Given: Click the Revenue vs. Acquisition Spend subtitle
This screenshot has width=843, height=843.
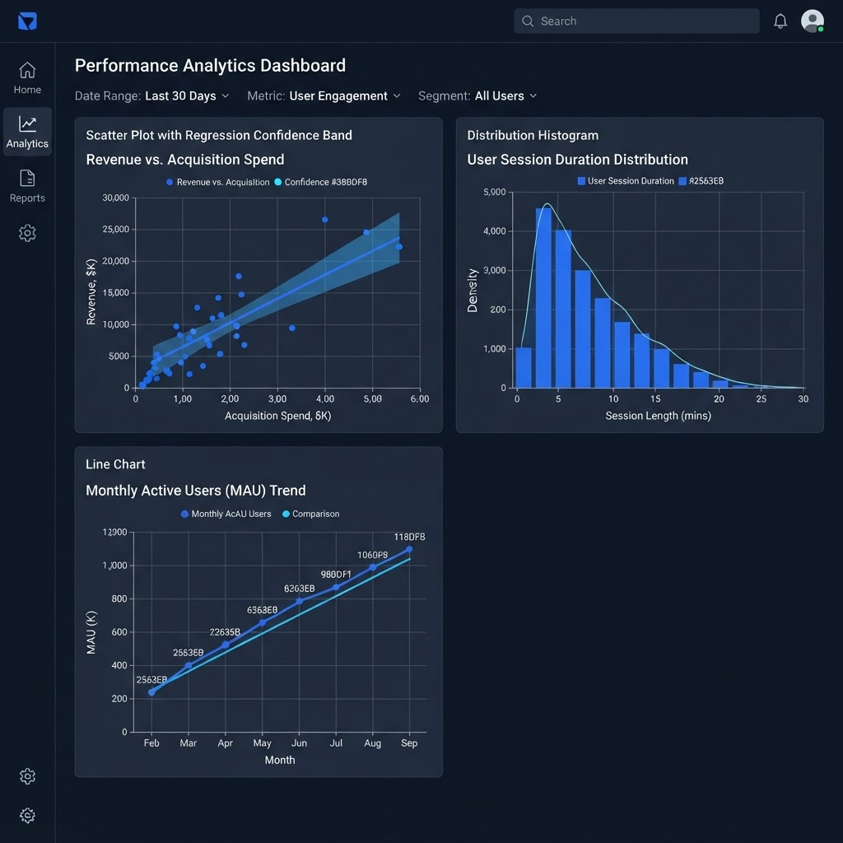Looking at the screenshot, I should (185, 160).
